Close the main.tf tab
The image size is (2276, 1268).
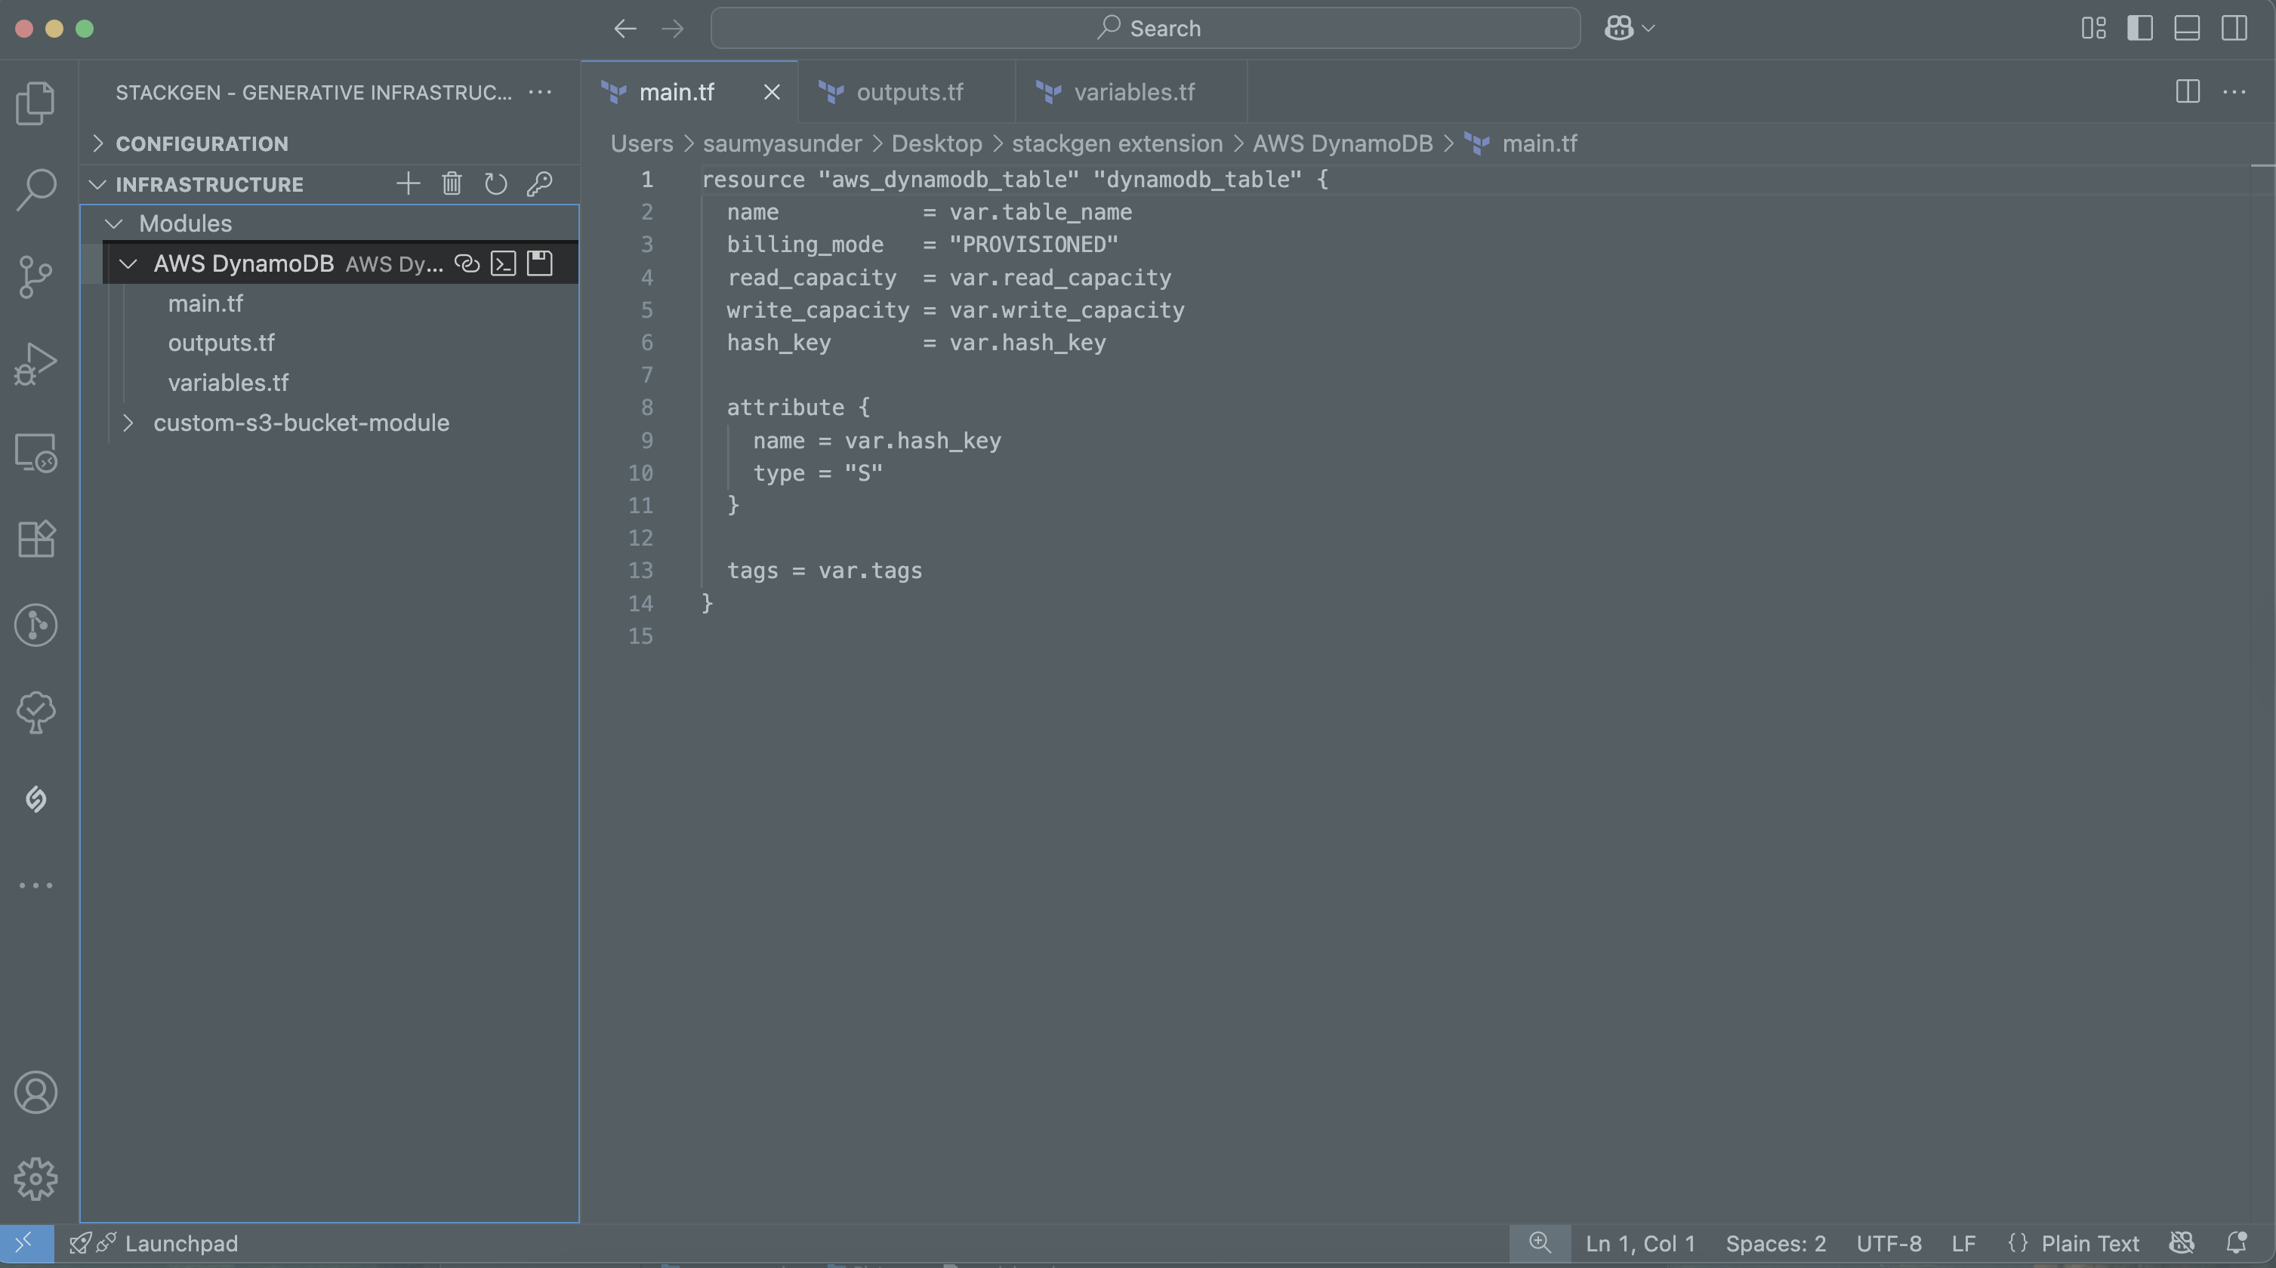tap(771, 92)
